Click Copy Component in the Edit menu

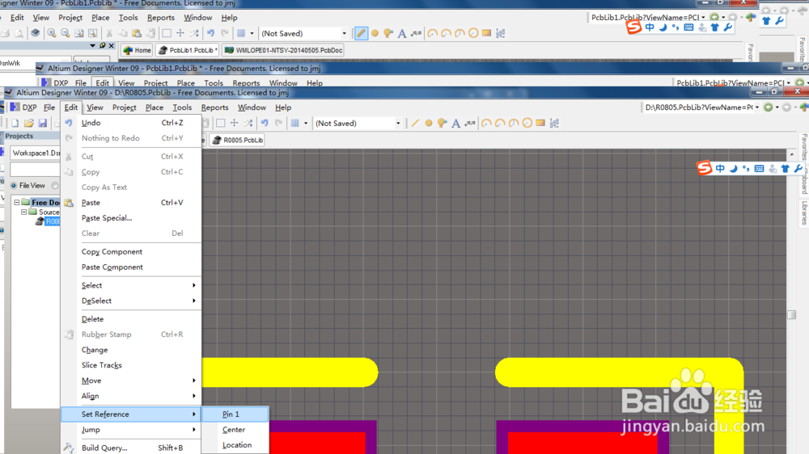pos(131,252)
